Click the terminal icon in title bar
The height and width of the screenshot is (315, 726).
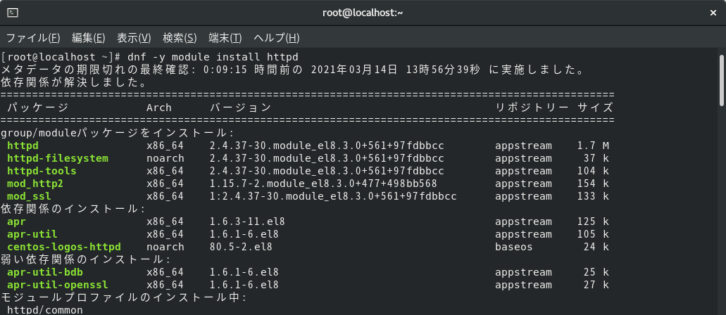13,13
